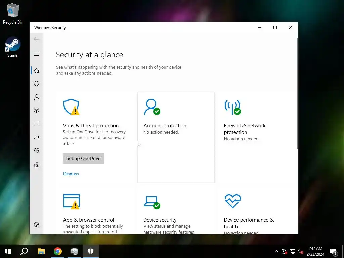Open Device security laptop icon in sidebar

tap(37, 137)
